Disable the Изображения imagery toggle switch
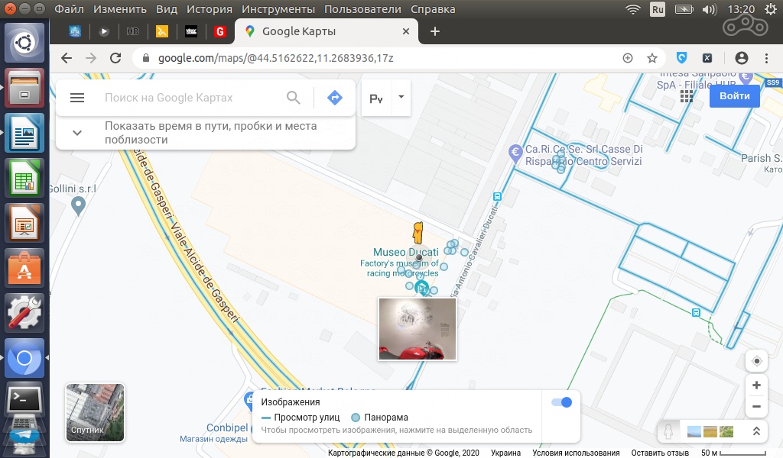This screenshot has width=783, height=458. pyautogui.click(x=561, y=402)
